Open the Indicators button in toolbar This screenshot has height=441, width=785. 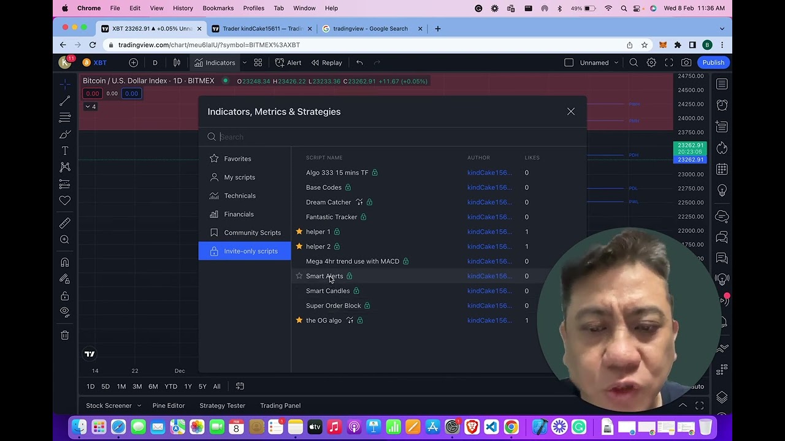(215, 62)
